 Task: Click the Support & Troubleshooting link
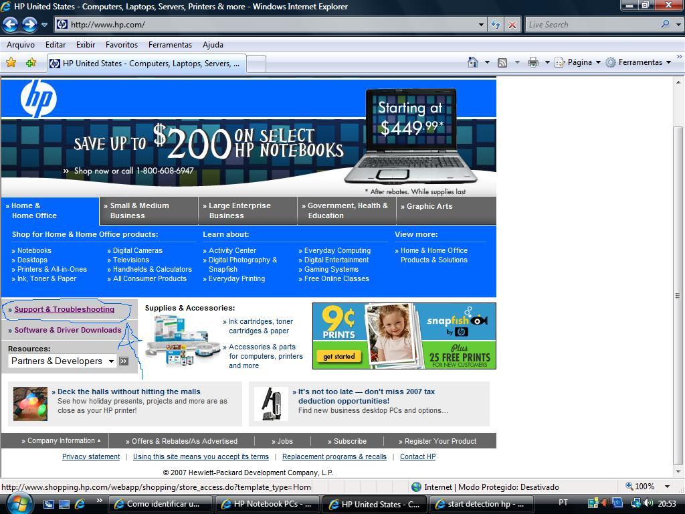click(64, 309)
